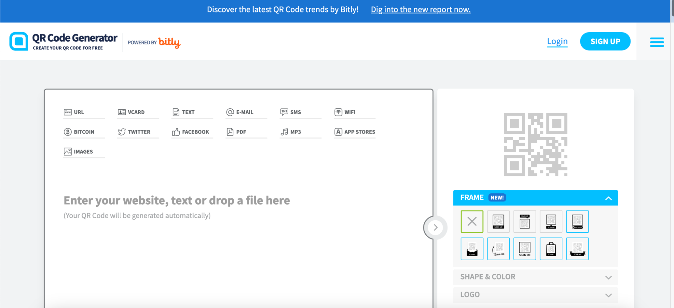Choose the shopping bag frame
This screenshot has width=674, height=308.
[x=551, y=249]
